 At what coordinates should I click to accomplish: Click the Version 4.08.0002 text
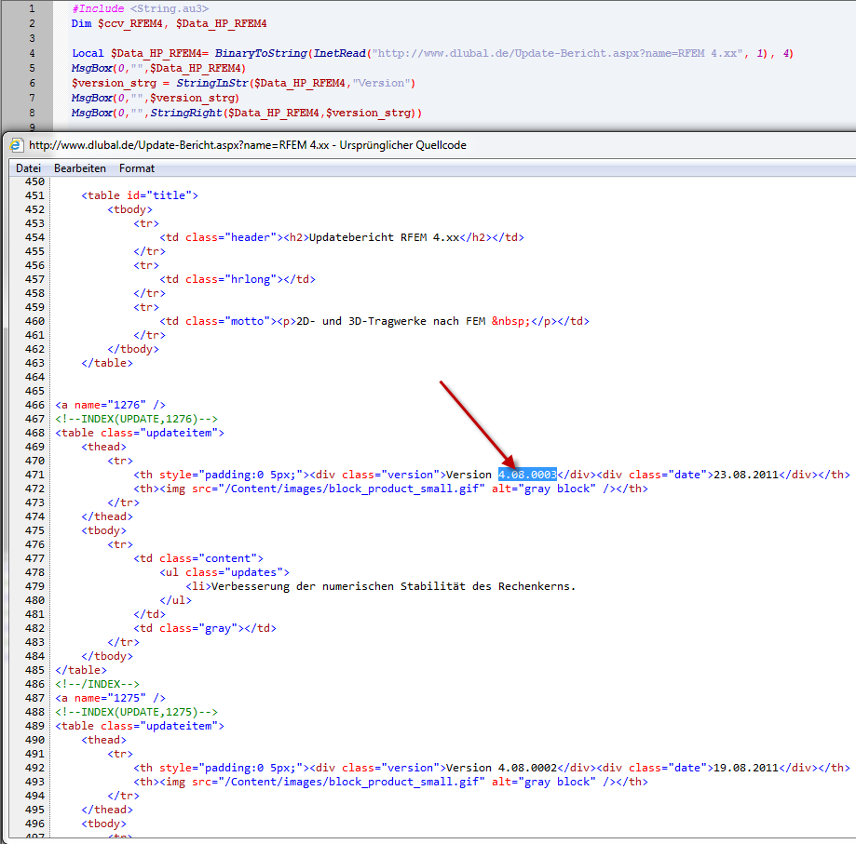[501, 768]
